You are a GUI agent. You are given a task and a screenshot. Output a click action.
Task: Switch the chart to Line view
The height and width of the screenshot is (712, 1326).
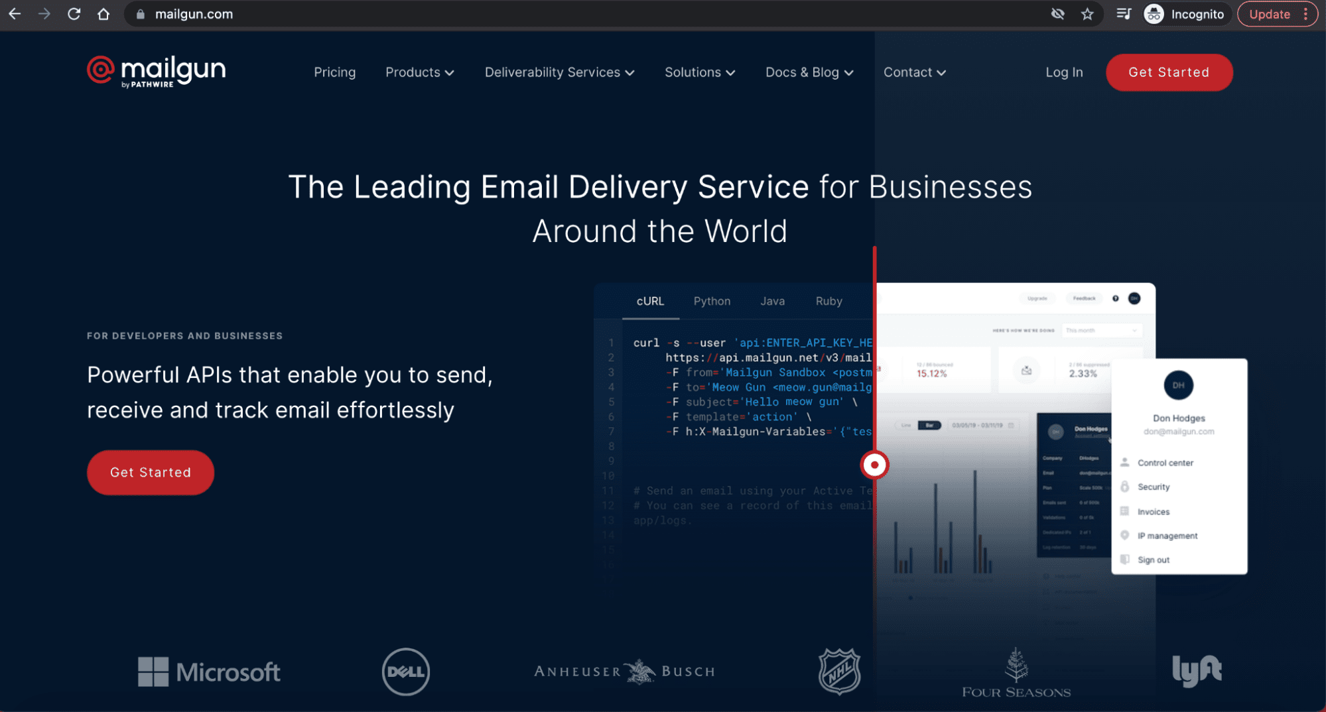tap(905, 425)
